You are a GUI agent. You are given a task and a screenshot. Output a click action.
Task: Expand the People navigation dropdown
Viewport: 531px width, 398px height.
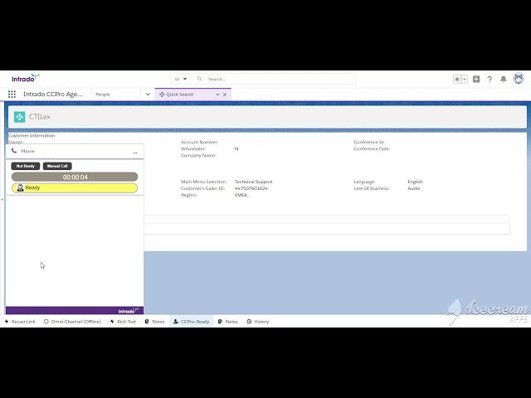click(148, 95)
